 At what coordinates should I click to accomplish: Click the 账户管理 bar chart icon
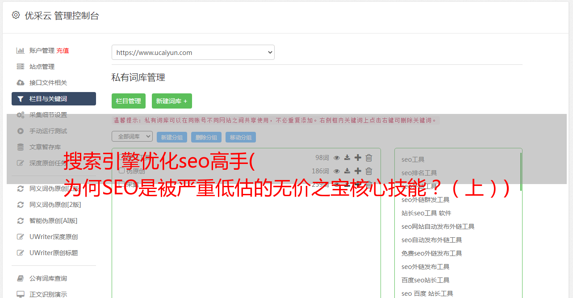(21, 50)
